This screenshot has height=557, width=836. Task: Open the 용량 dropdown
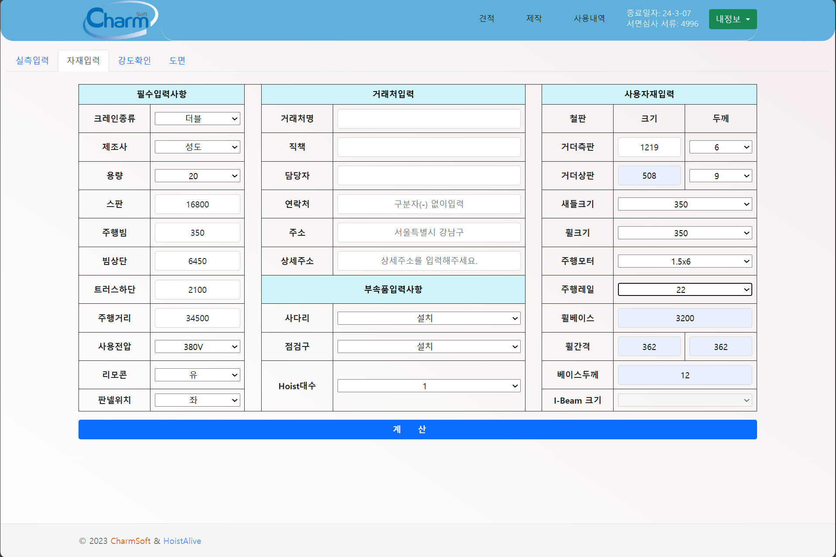pyautogui.click(x=197, y=176)
